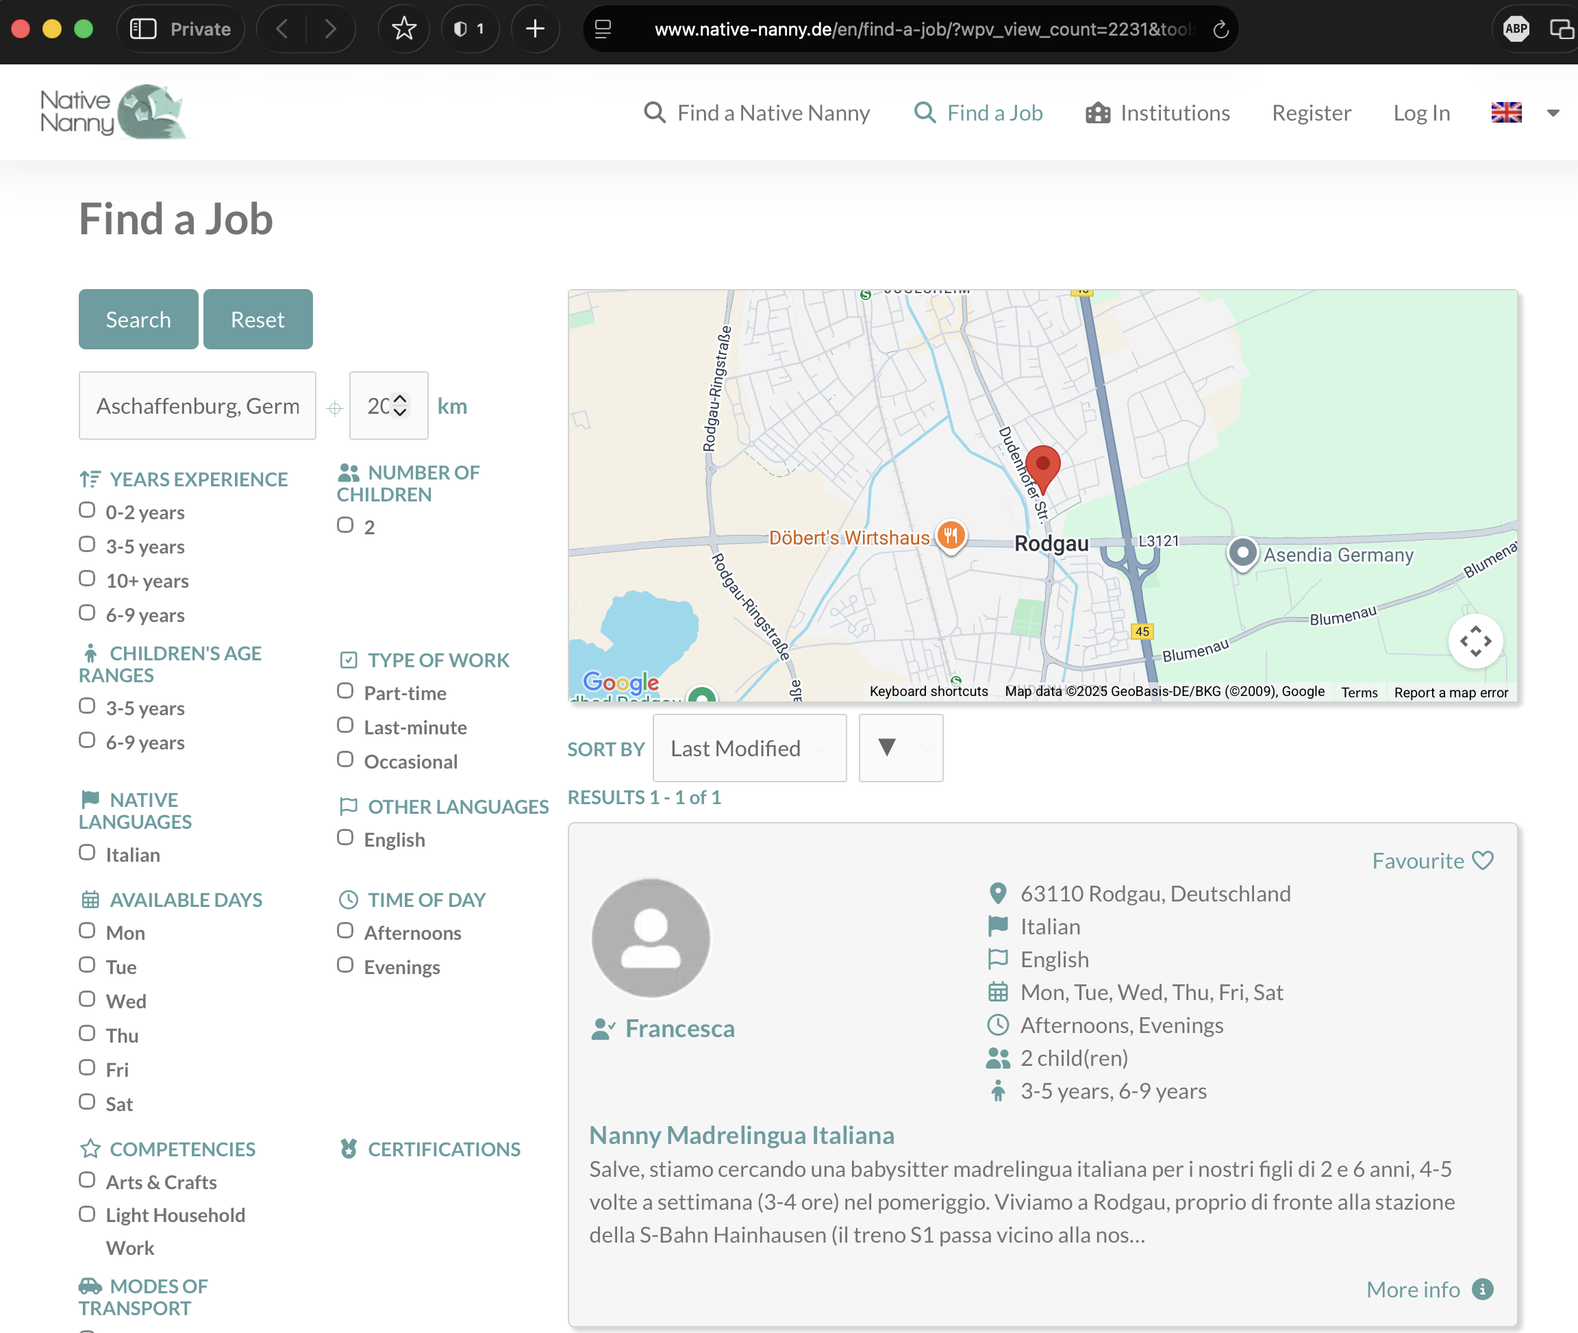Enable the Part-time work checkbox
The width and height of the screenshot is (1578, 1333).
[345, 691]
